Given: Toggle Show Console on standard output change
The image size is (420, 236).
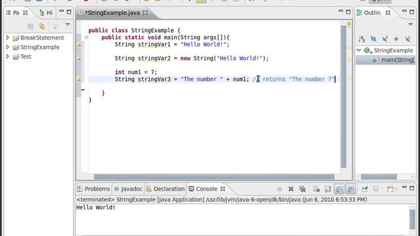Looking at the screenshot, I should click(339, 189).
